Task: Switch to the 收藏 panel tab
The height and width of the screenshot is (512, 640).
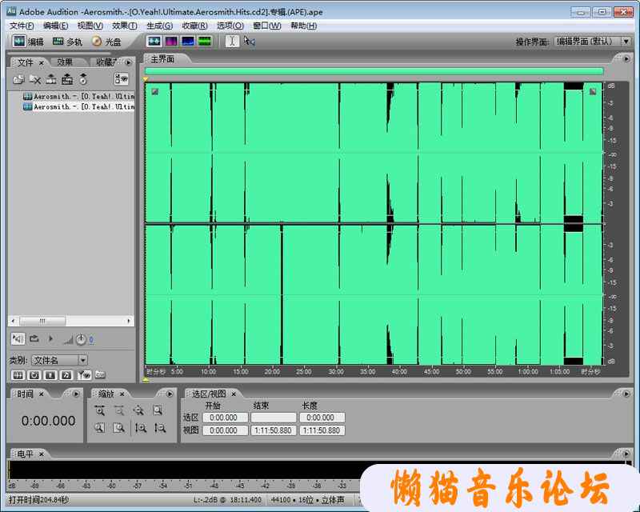Action: [x=106, y=62]
